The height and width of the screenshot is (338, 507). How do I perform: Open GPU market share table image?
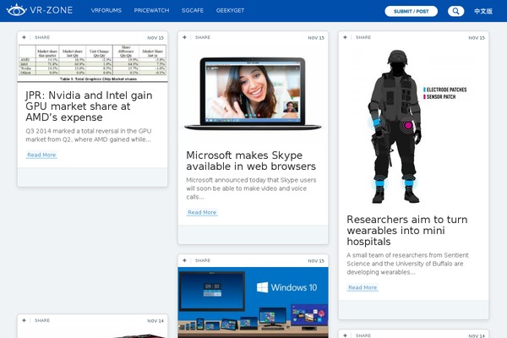tap(92, 63)
